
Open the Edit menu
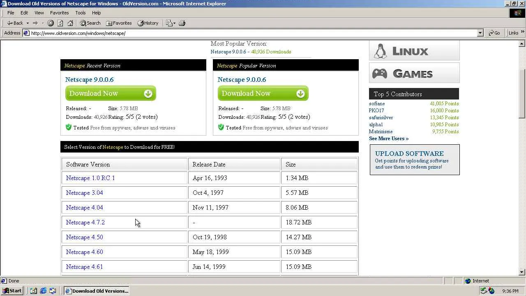coord(24,13)
